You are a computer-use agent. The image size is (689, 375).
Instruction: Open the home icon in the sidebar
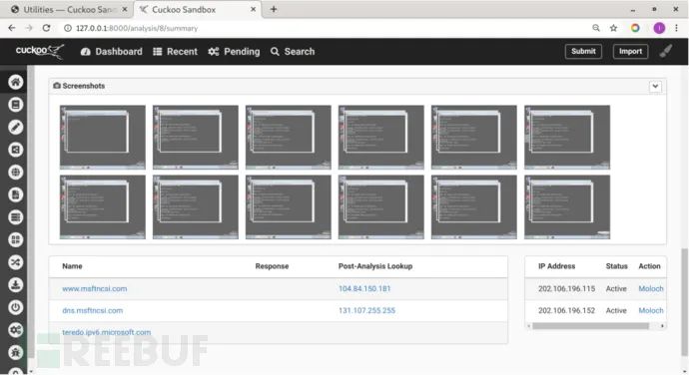15,82
